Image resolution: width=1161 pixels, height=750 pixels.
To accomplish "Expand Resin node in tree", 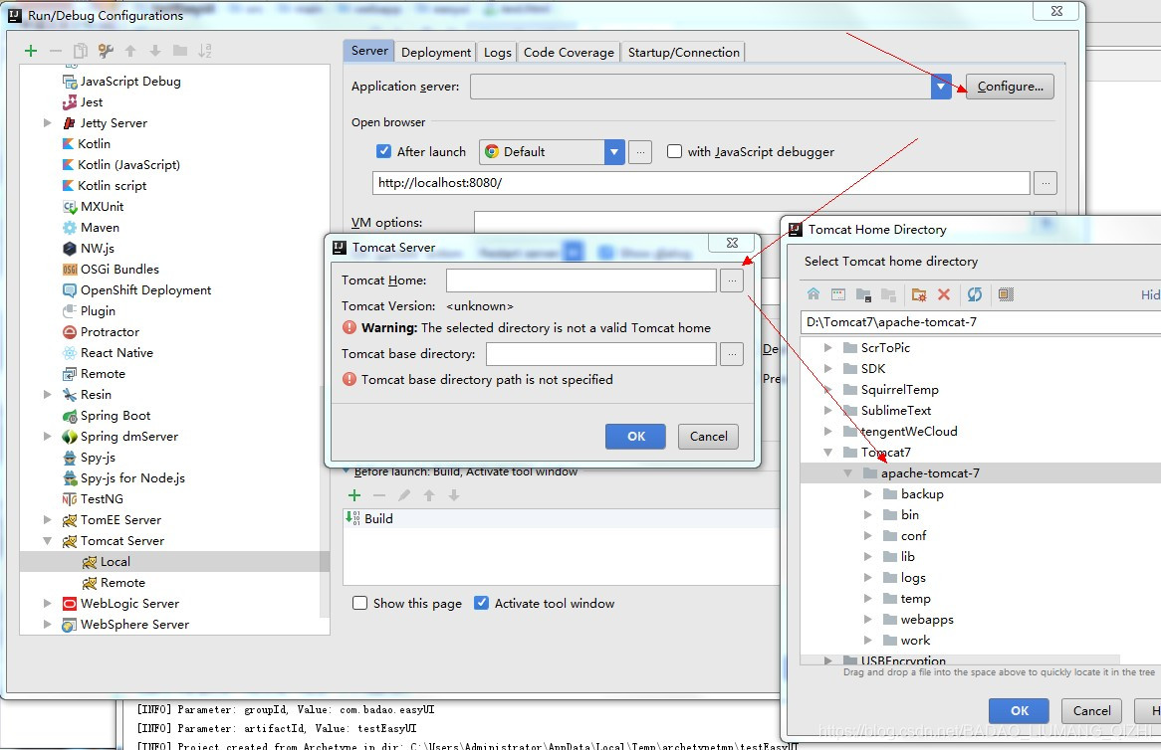I will 48,394.
